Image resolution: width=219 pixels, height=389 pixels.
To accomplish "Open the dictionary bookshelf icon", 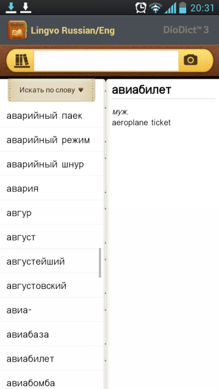I will coord(22,61).
